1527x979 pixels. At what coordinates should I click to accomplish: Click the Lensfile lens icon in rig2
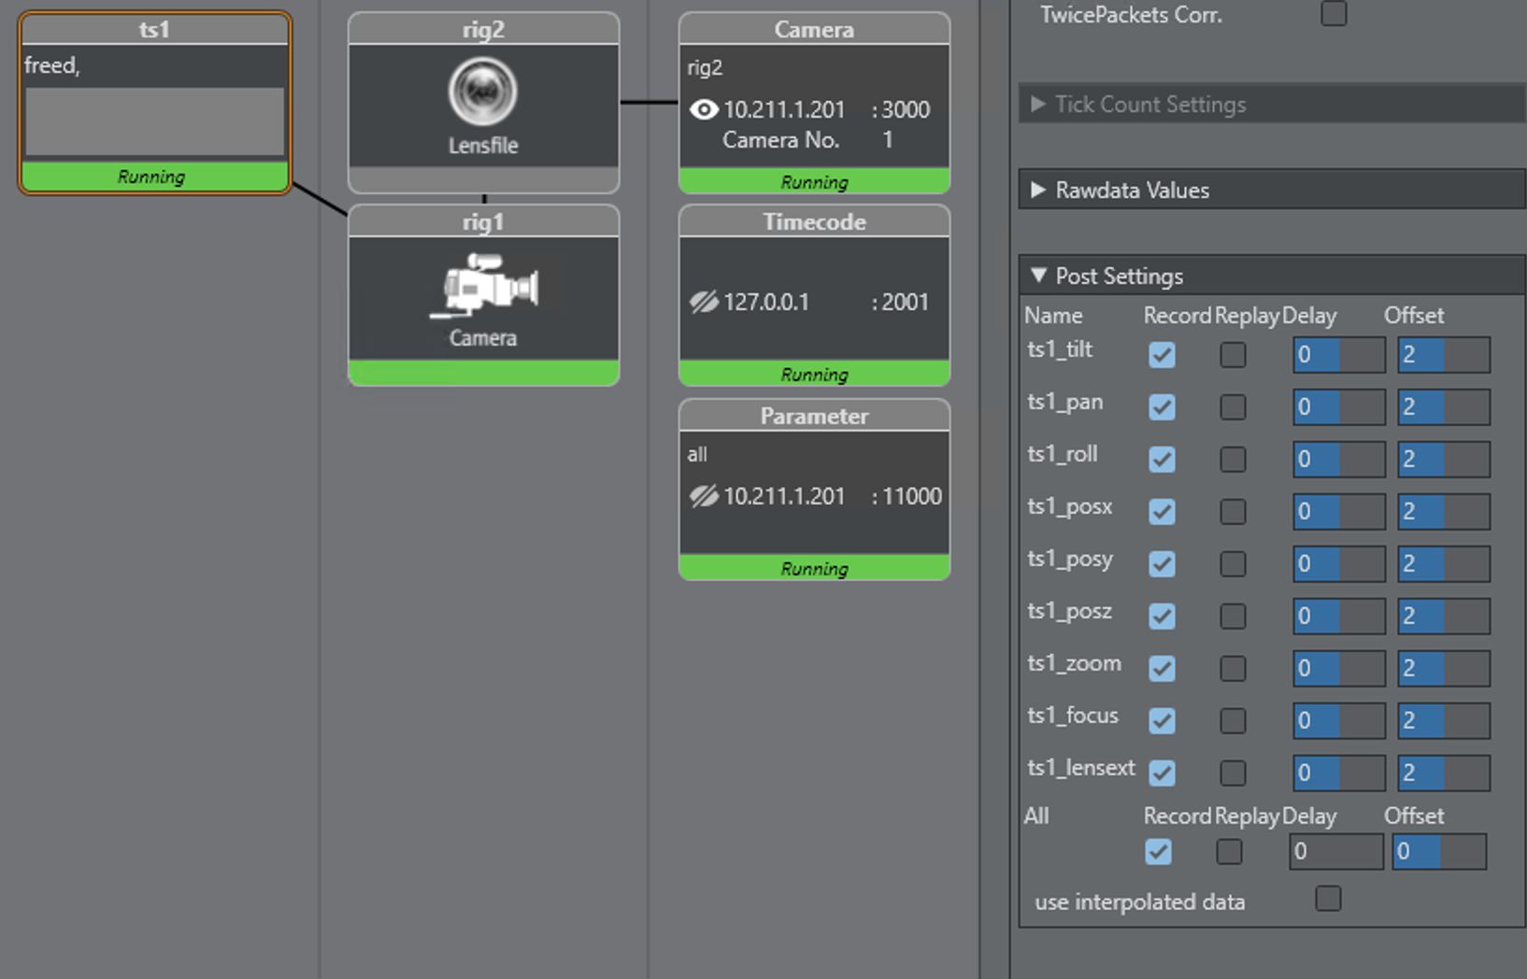coord(482,92)
